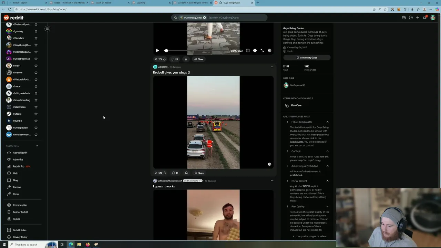Open options menu for Redbull post

tap(272, 67)
